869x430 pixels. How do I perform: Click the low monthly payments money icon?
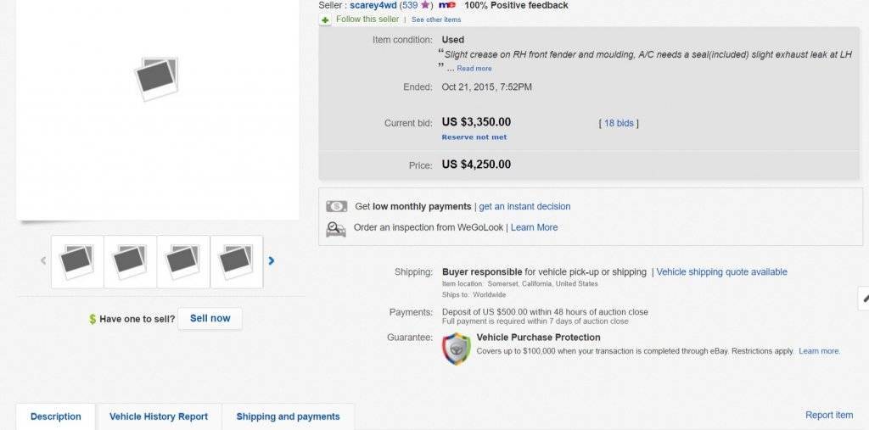tap(337, 206)
